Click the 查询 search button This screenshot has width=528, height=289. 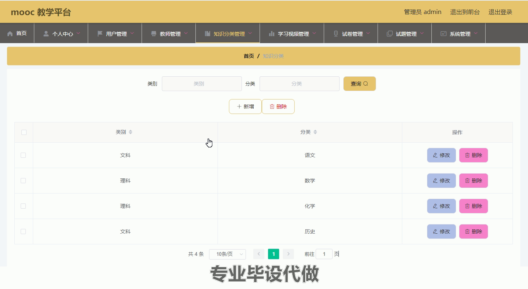(359, 84)
